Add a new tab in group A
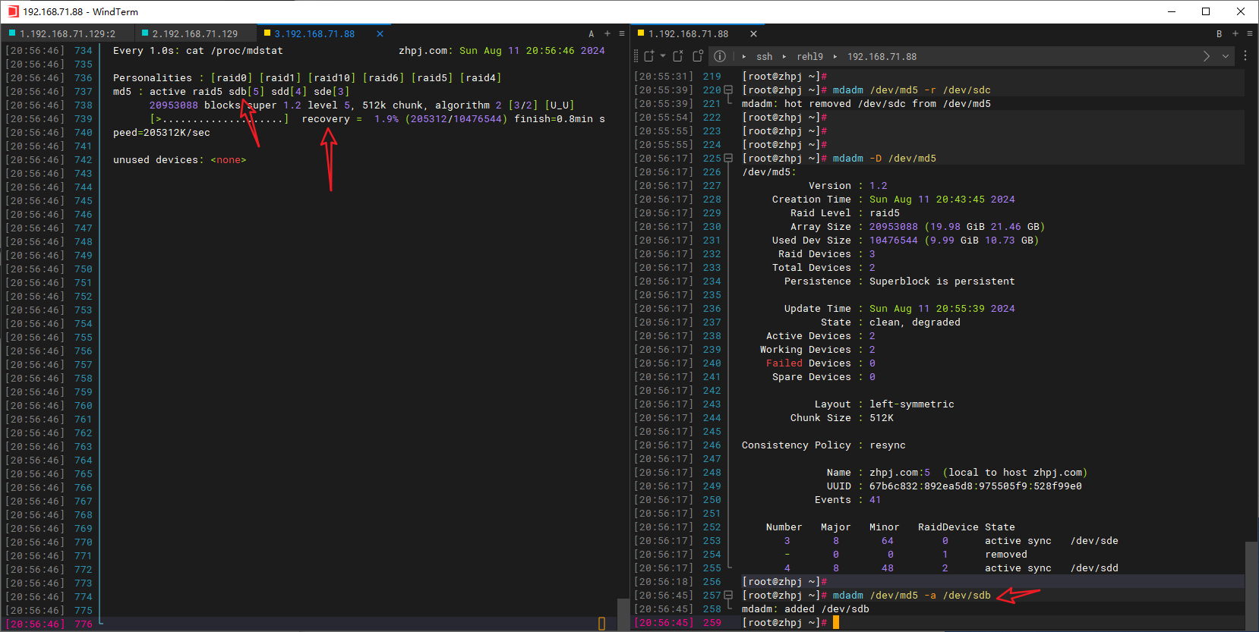1259x632 pixels. [607, 34]
